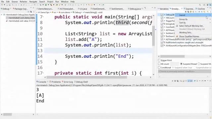The height and width of the screenshot is (119, 212).
Task: Open the previously entered condition combo box
Action: coord(185,71)
